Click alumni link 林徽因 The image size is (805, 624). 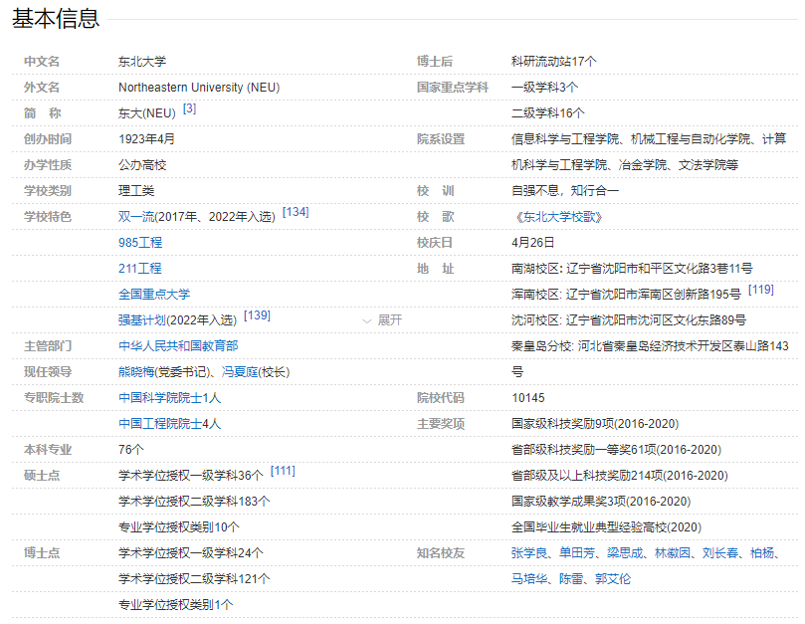673,553
